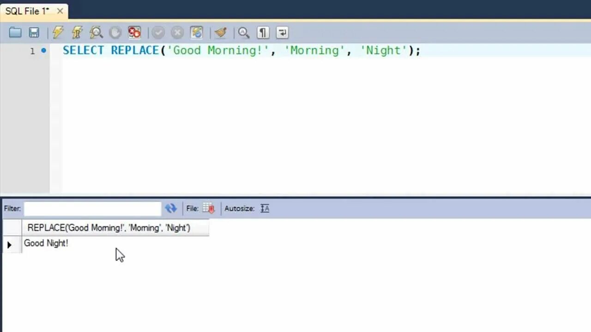Viewport: 591px width, 332px height.
Task: Close the SQL File 1 tab
Action: tap(60, 11)
